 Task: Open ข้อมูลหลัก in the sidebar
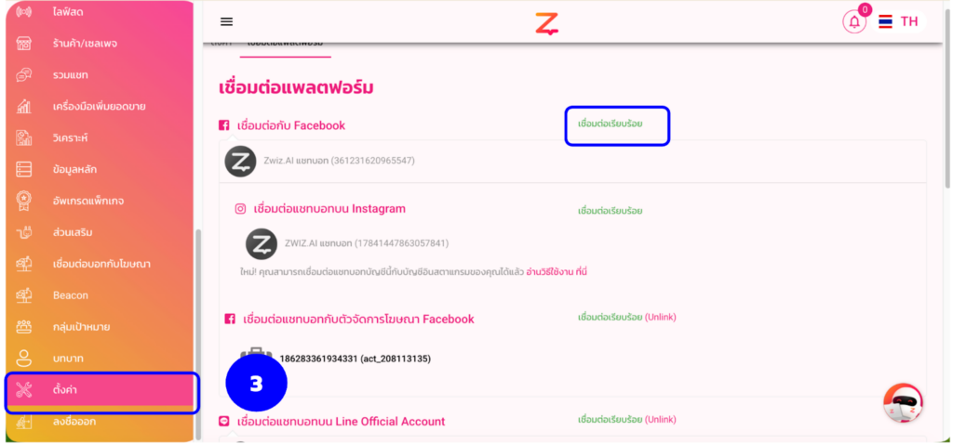click(x=74, y=170)
